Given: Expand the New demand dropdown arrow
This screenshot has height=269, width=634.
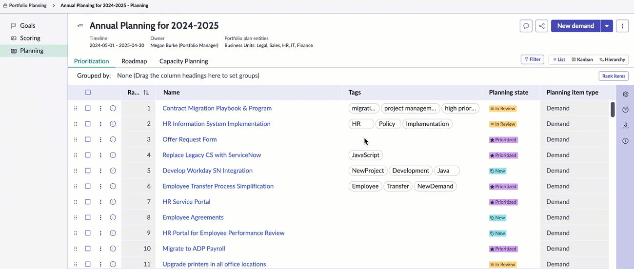Looking at the screenshot, I should tap(607, 26).
